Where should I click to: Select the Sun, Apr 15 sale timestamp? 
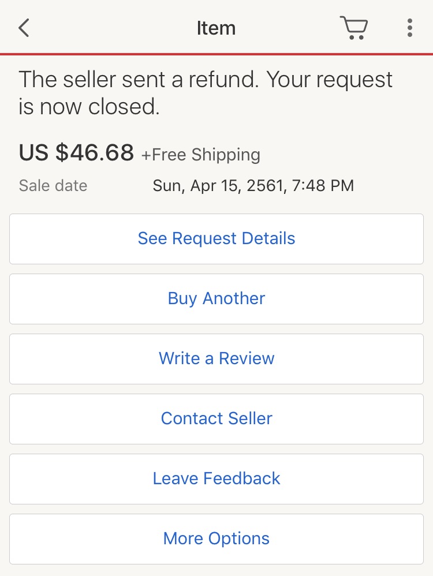253,185
